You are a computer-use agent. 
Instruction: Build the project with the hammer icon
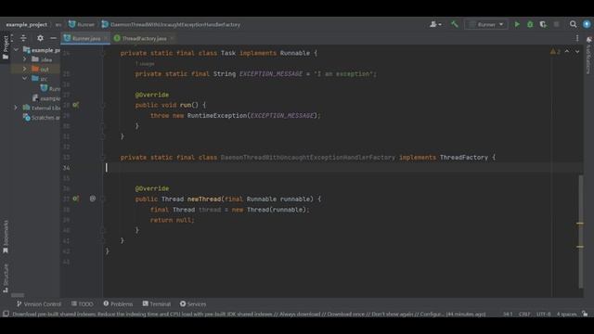(454, 25)
